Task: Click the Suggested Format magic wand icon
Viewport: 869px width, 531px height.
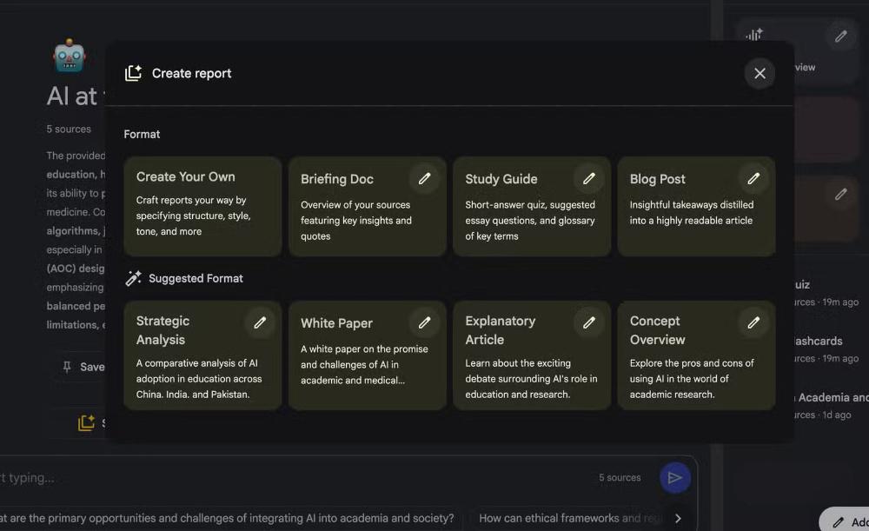Action: click(134, 278)
